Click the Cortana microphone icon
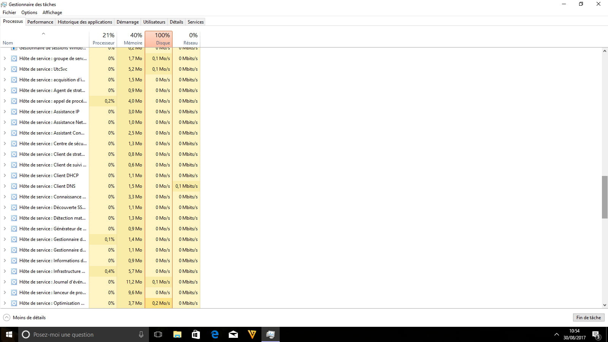 click(x=141, y=334)
